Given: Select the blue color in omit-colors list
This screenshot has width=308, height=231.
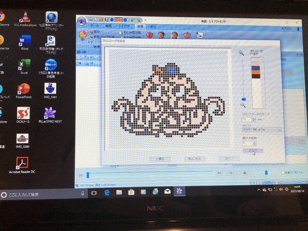Looking at the screenshot, I should pyautogui.click(x=255, y=68).
